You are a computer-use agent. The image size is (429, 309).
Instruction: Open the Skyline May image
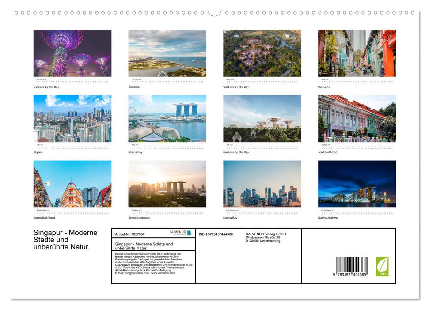[x=72, y=118]
